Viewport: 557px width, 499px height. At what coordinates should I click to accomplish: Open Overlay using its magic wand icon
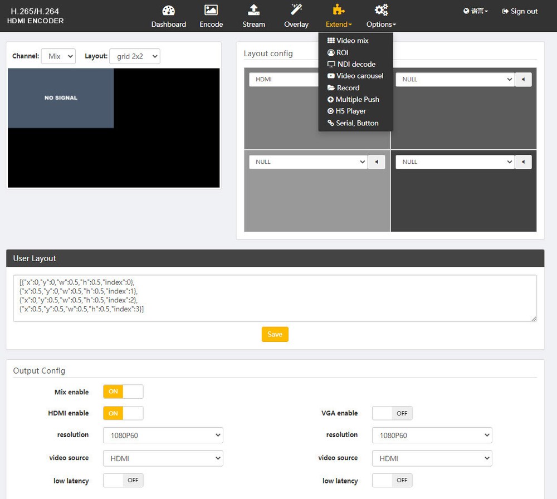(296, 10)
